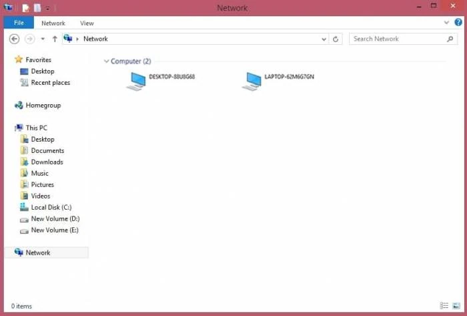
Task: Select This PC in the sidebar
Action: (36, 128)
